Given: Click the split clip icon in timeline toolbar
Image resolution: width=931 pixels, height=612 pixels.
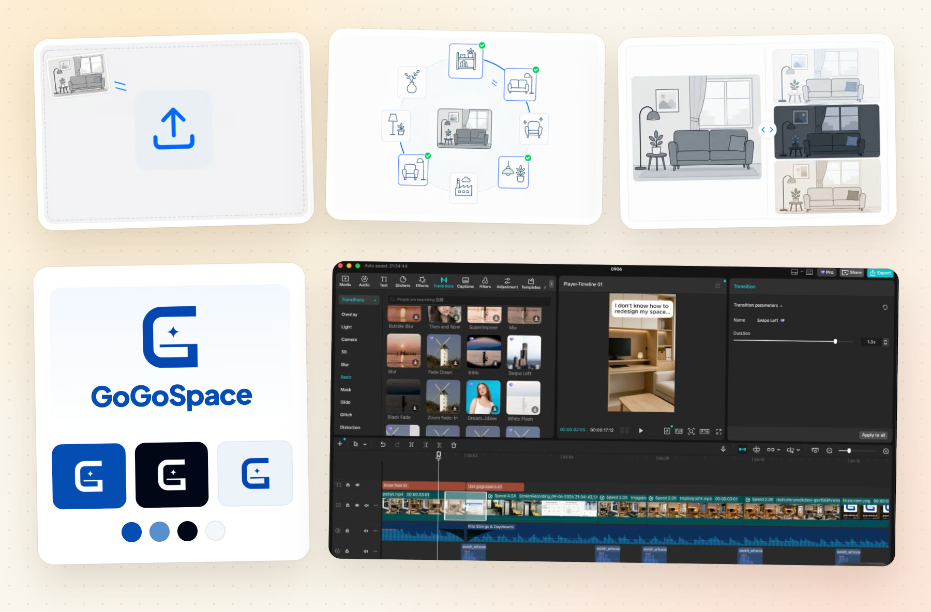Looking at the screenshot, I should (411, 445).
